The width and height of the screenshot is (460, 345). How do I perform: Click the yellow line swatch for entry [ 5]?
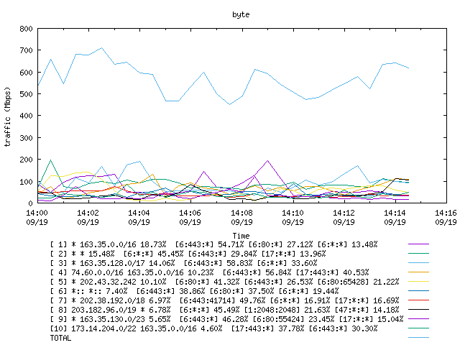pyautogui.click(x=418, y=282)
